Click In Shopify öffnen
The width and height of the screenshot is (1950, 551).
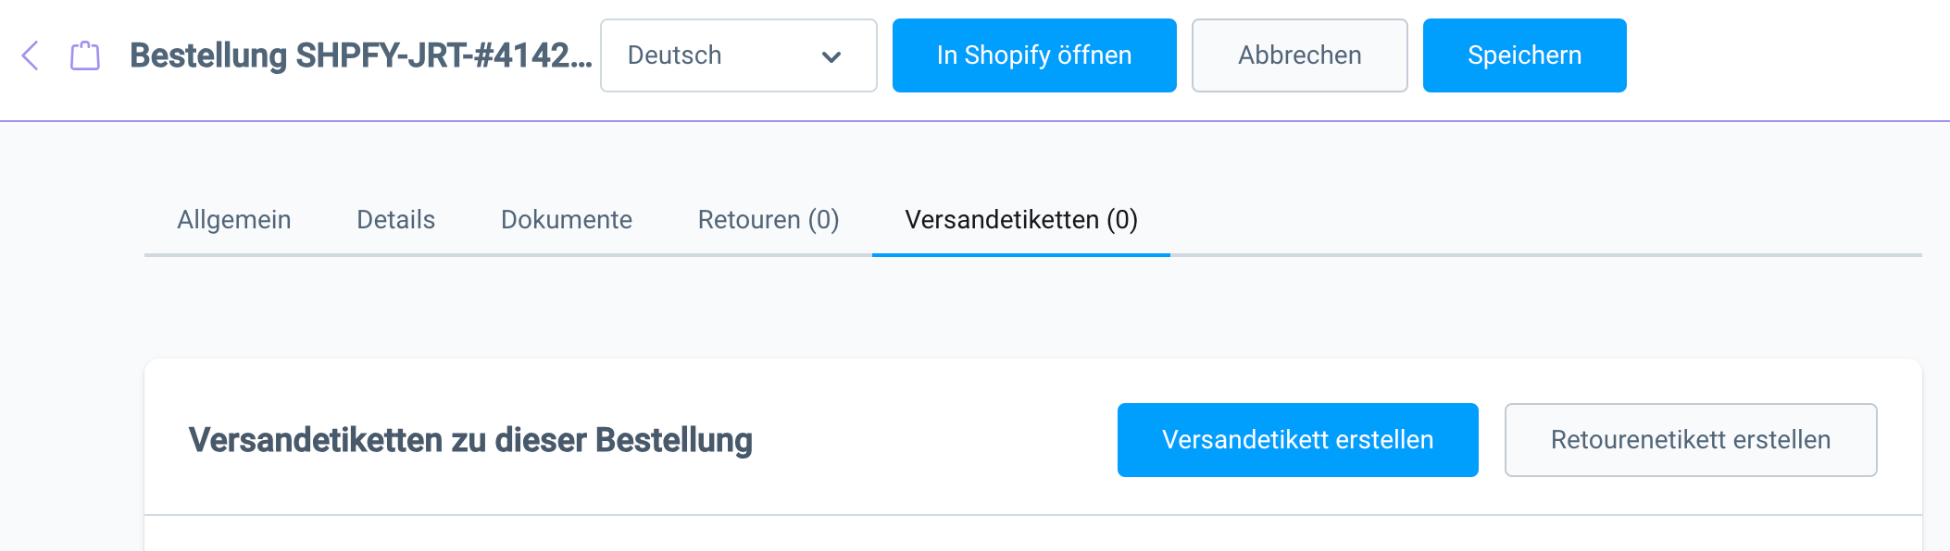(1034, 55)
